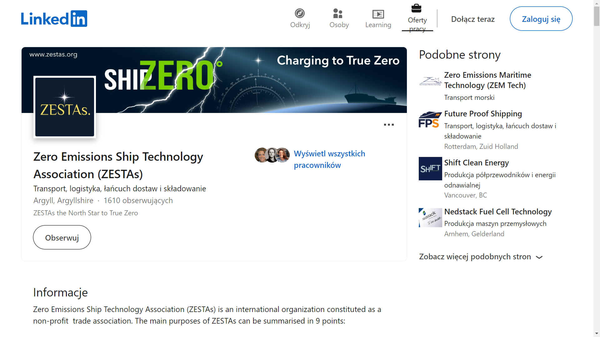Image resolution: width=600 pixels, height=337 pixels.
Task: Click the Arnhem, Gelderland location text
Action: pos(474,234)
